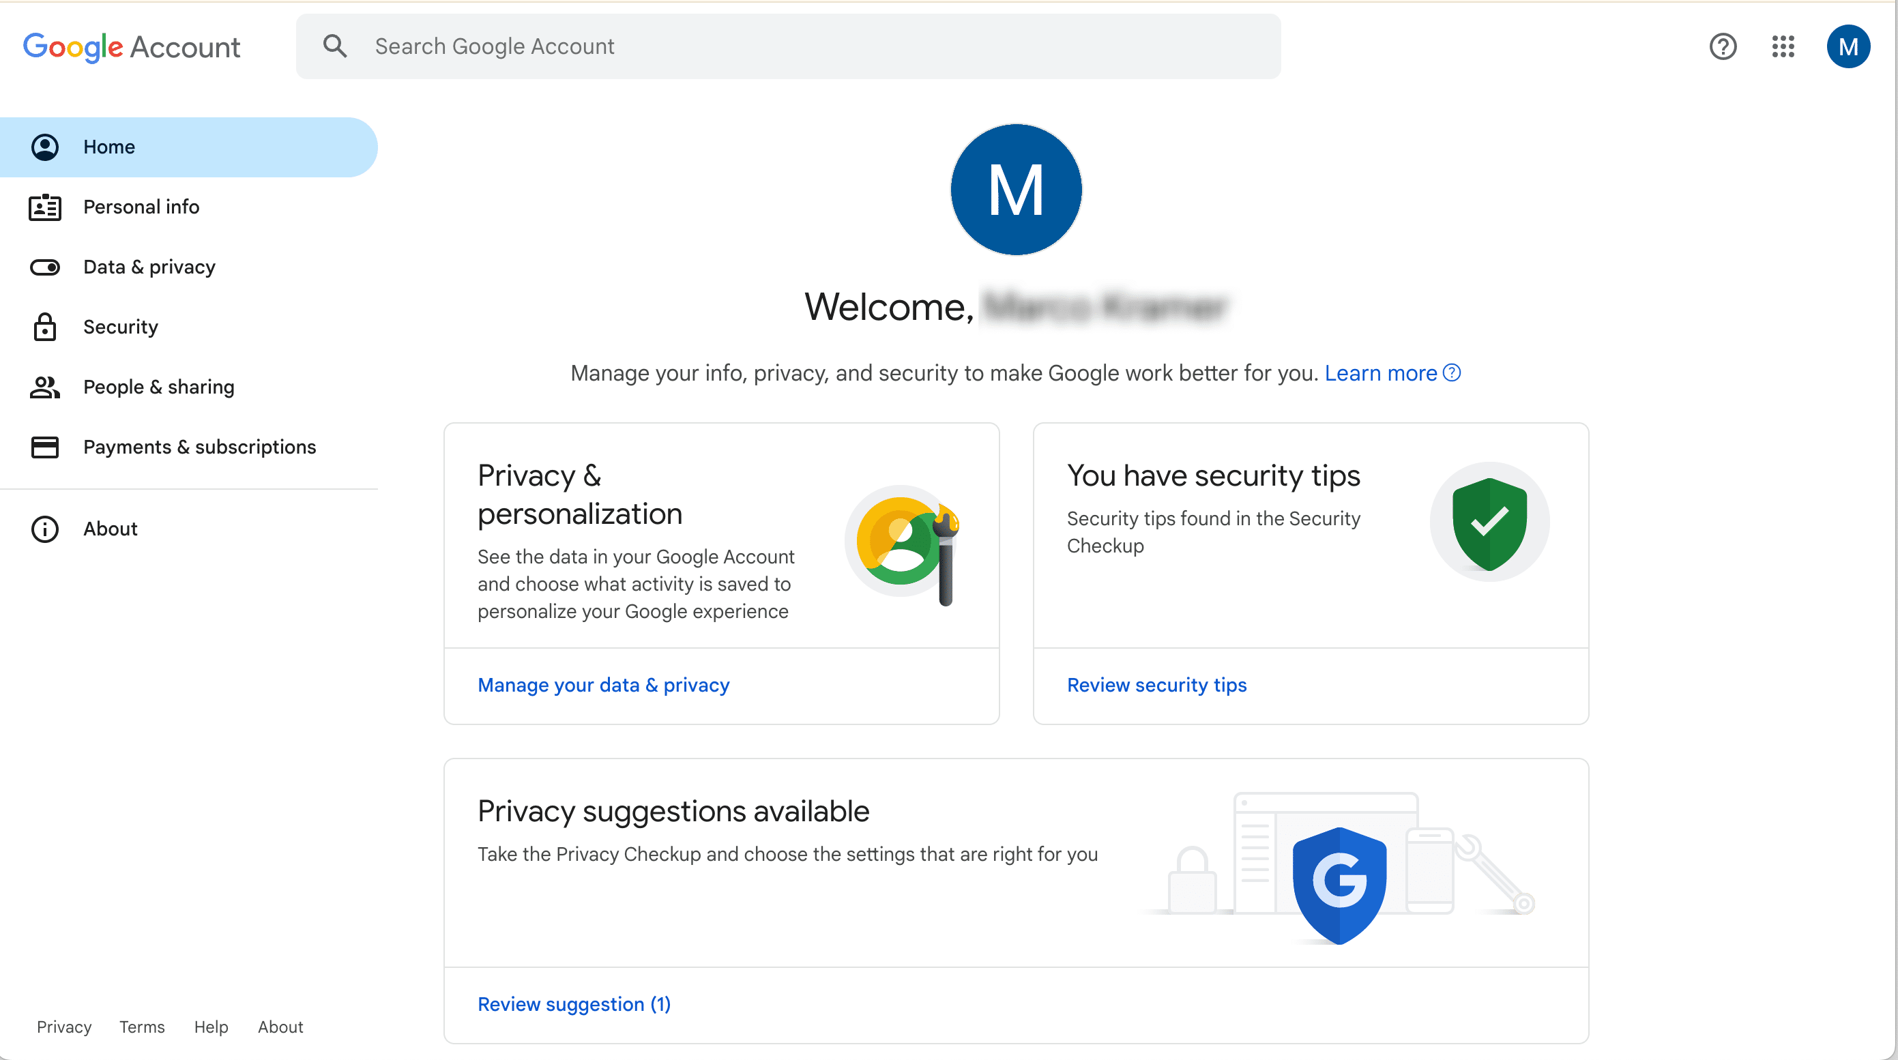Click Review suggestion (1)
Viewport: 1898px width, 1060px height.
point(574,1004)
